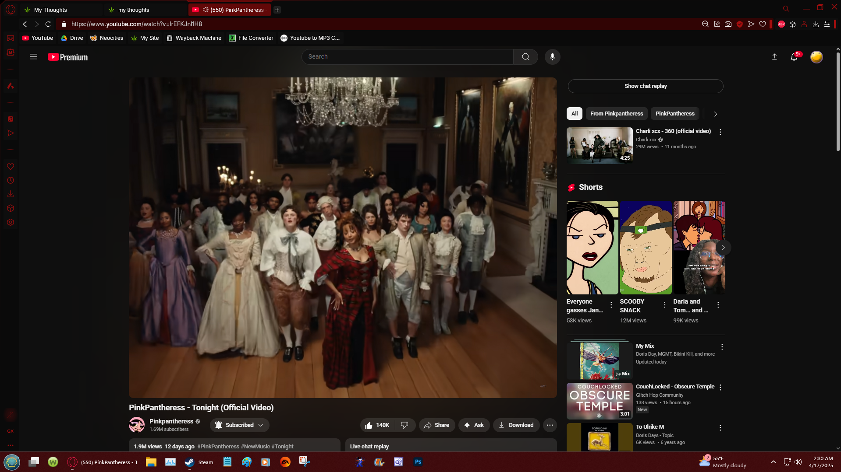The width and height of the screenshot is (841, 472).
Task: Show next Shorts with the arrow
Action: [x=723, y=248]
